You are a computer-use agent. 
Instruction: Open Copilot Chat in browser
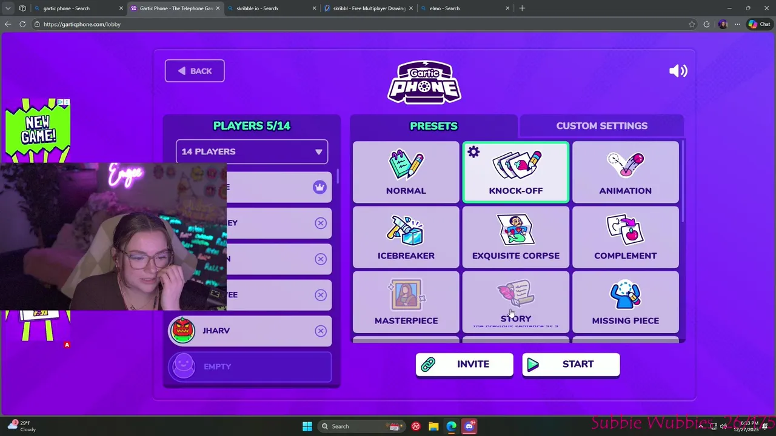760,24
